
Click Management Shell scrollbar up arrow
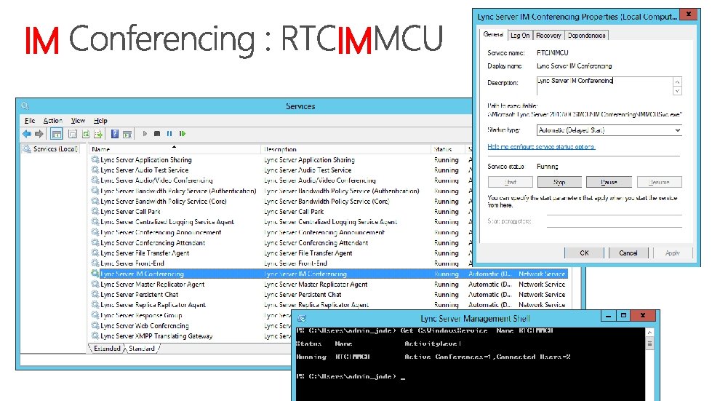point(649,333)
